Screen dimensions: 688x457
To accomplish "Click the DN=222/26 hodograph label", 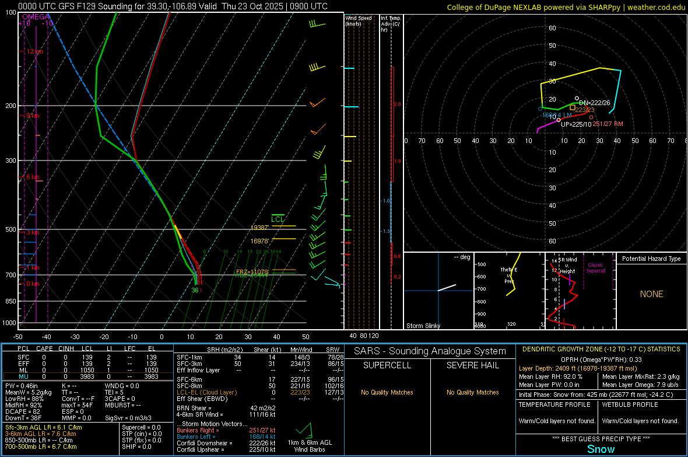I will 595,103.
